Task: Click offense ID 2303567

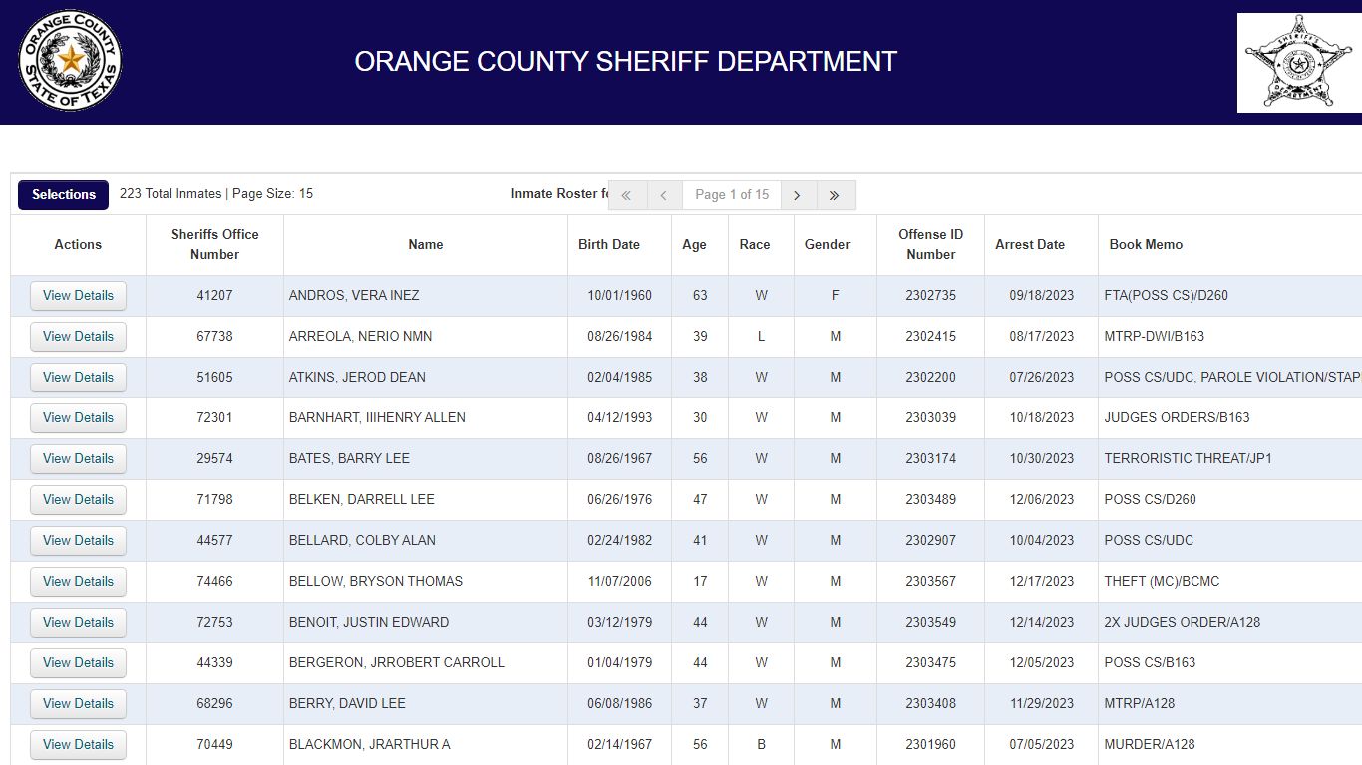Action: [x=930, y=582]
